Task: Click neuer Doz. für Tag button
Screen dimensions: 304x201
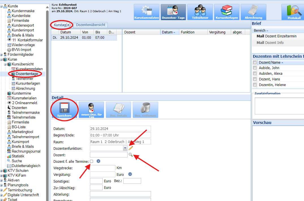Action: point(91,110)
